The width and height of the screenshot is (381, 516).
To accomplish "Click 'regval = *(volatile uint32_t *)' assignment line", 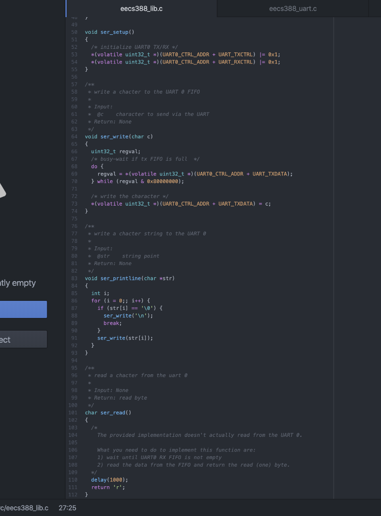I will 195,174.
